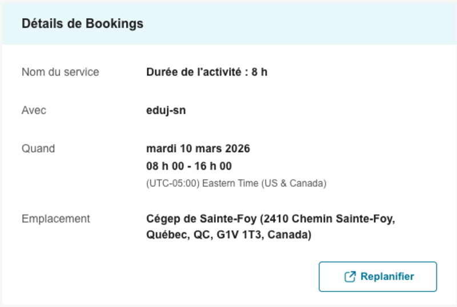Click the "Détails de Bookings" heading
457x307 pixels.
pos(82,23)
